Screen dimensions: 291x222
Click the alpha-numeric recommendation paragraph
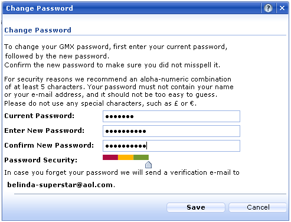[119, 91]
